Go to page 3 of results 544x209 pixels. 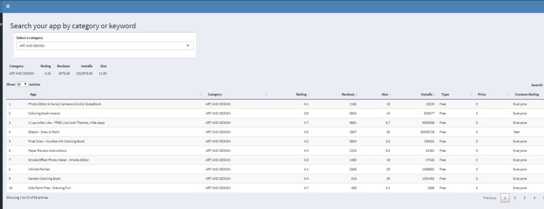tap(524, 198)
